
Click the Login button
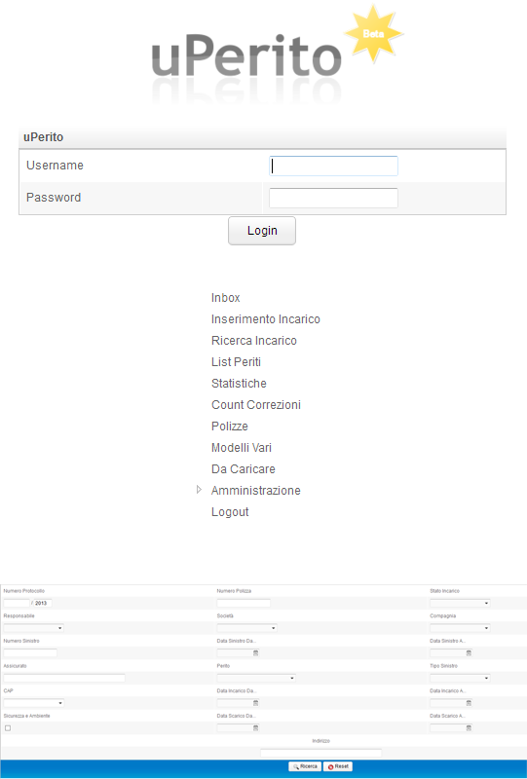coord(262,231)
